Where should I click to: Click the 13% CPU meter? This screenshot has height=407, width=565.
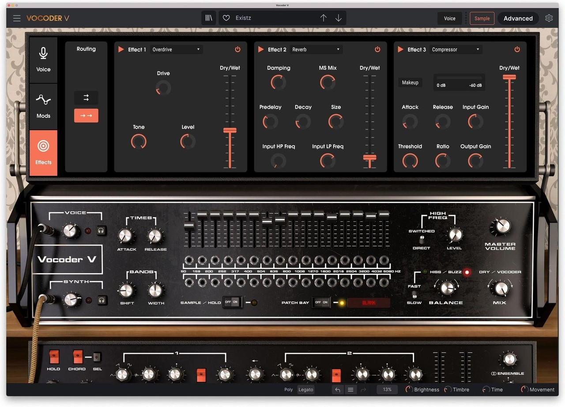coord(387,389)
